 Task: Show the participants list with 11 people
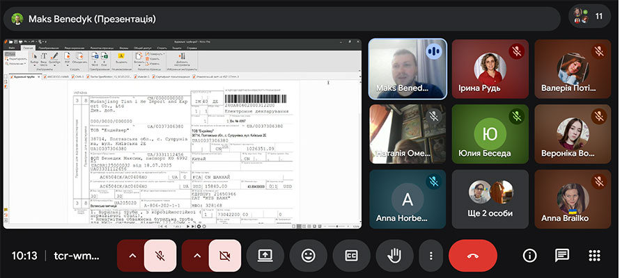(x=589, y=16)
